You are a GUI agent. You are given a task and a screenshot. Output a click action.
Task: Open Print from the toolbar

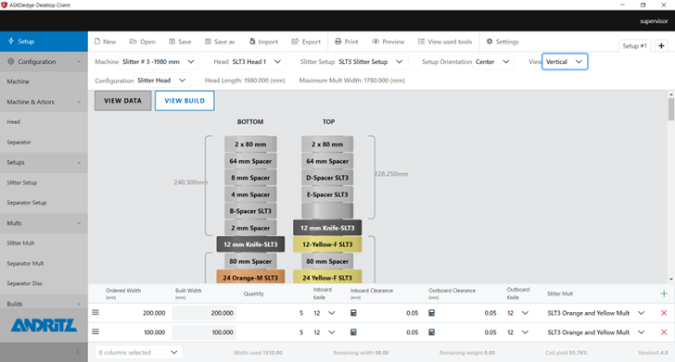click(x=346, y=42)
